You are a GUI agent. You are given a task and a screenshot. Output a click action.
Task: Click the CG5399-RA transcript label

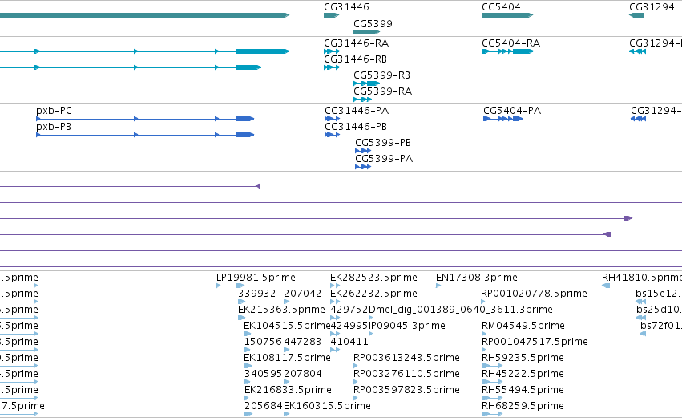tap(383, 91)
